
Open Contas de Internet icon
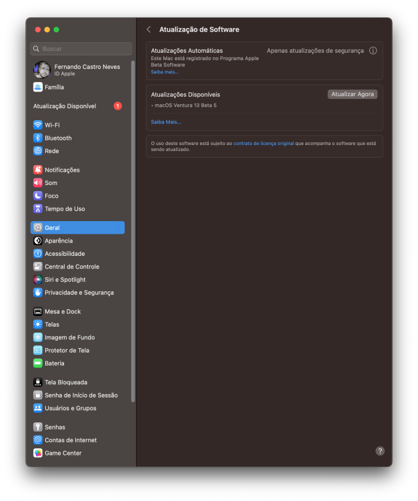point(37,440)
